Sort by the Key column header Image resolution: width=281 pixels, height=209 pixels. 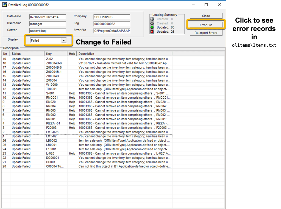pos(56,54)
